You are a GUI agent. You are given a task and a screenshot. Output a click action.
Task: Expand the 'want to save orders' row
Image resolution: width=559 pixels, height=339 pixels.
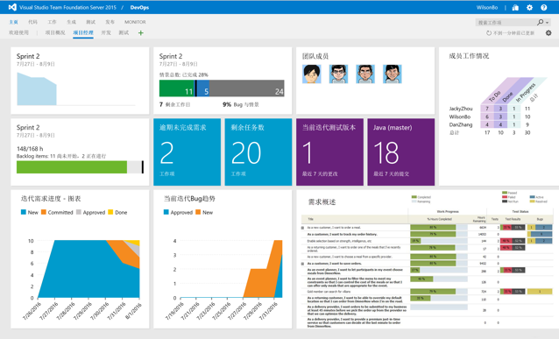point(302,264)
